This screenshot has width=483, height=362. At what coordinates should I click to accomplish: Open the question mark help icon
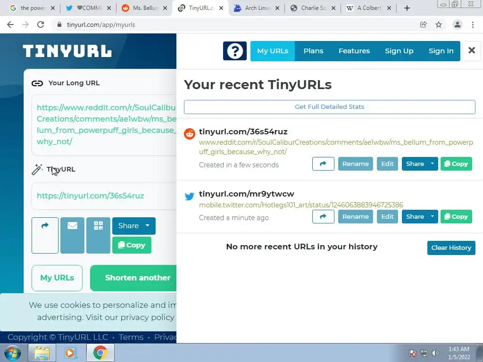point(235,51)
